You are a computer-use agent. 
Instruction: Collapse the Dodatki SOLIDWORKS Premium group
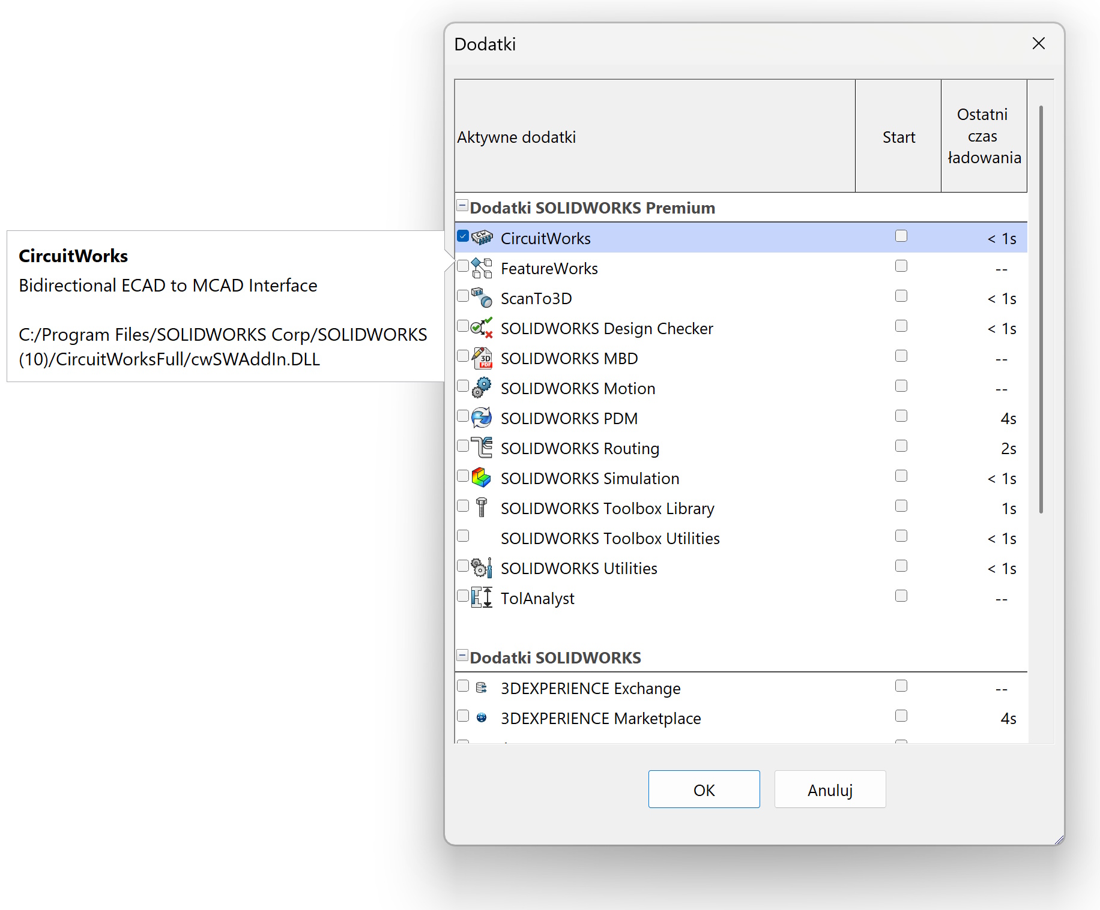(462, 206)
